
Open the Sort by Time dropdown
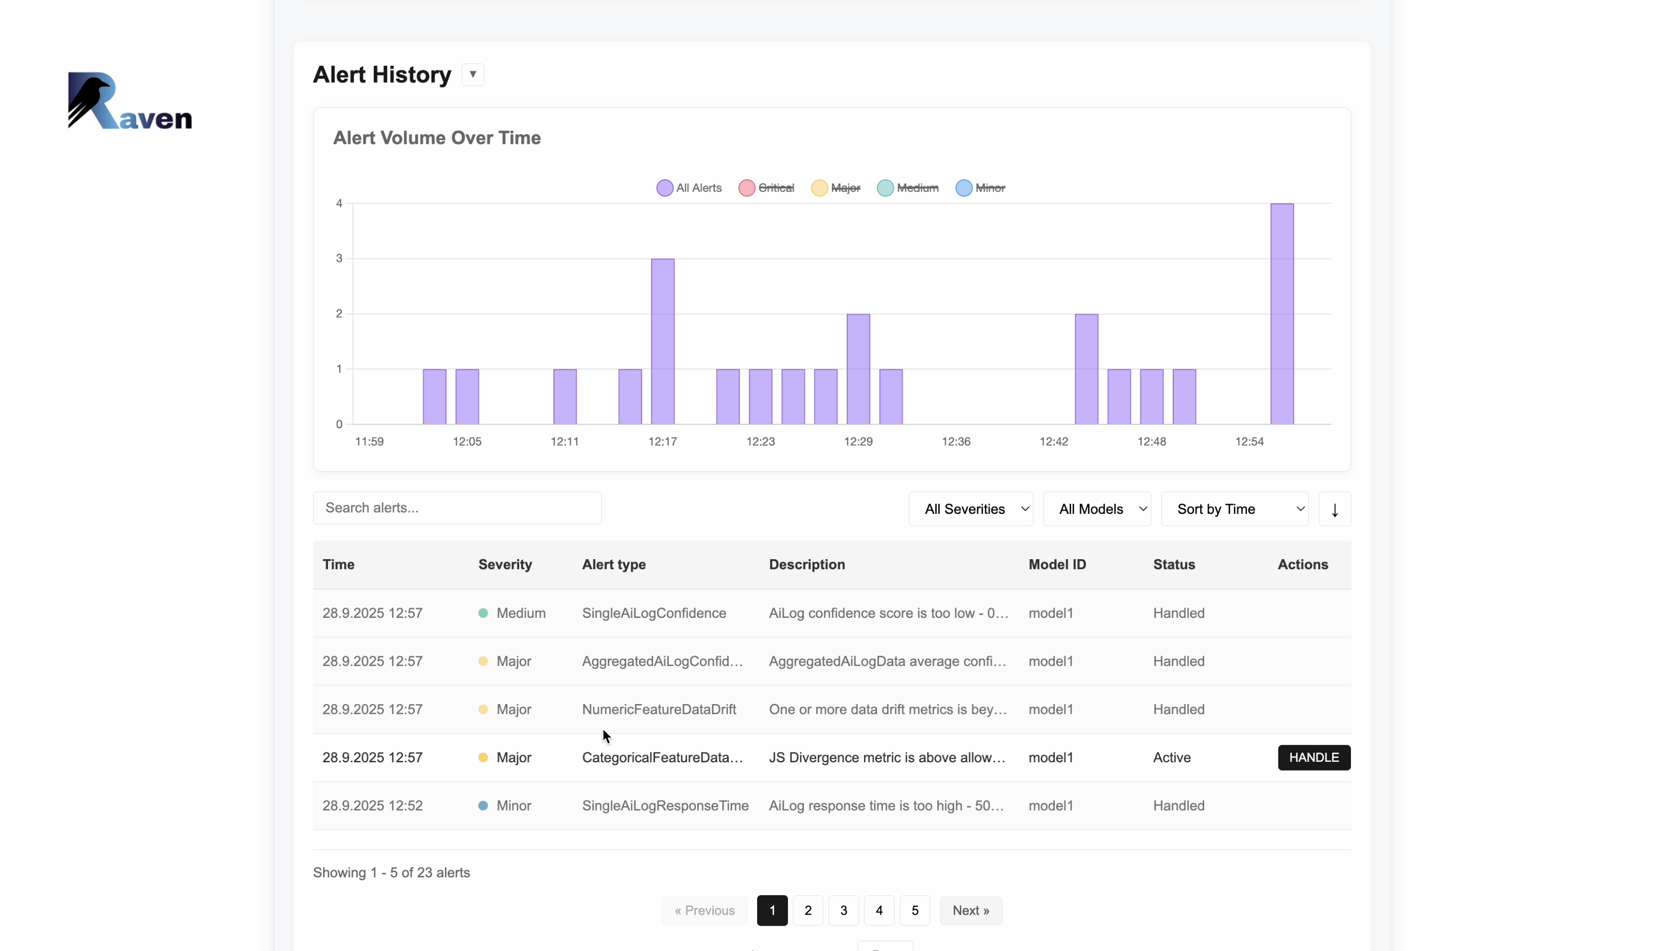[x=1235, y=508]
